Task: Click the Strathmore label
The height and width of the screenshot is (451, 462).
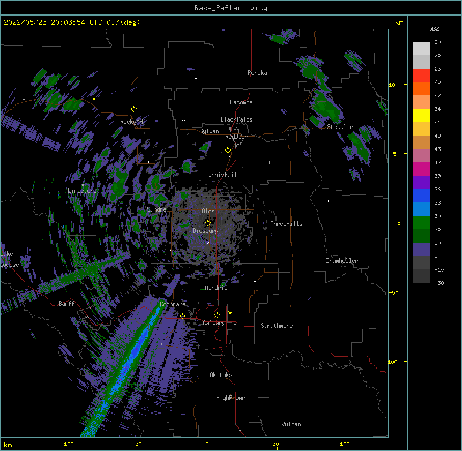Action: (277, 326)
